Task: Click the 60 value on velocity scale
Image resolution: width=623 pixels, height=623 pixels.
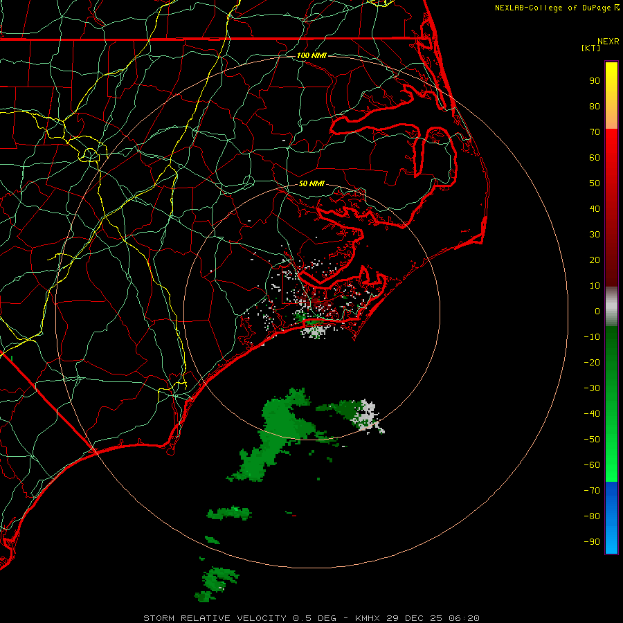Action: (595, 158)
